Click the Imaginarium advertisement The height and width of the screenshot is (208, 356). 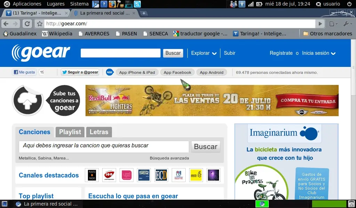click(286, 162)
